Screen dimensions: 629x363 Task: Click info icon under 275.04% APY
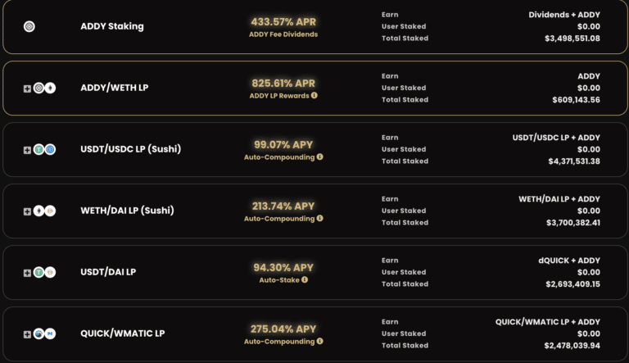(x=319, y=341)
